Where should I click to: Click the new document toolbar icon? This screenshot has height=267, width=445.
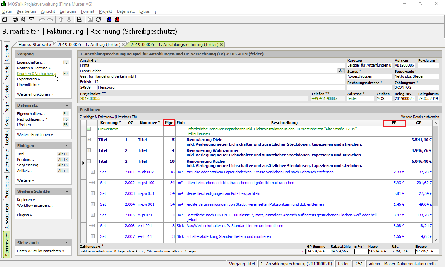click(x=5, y=19)
